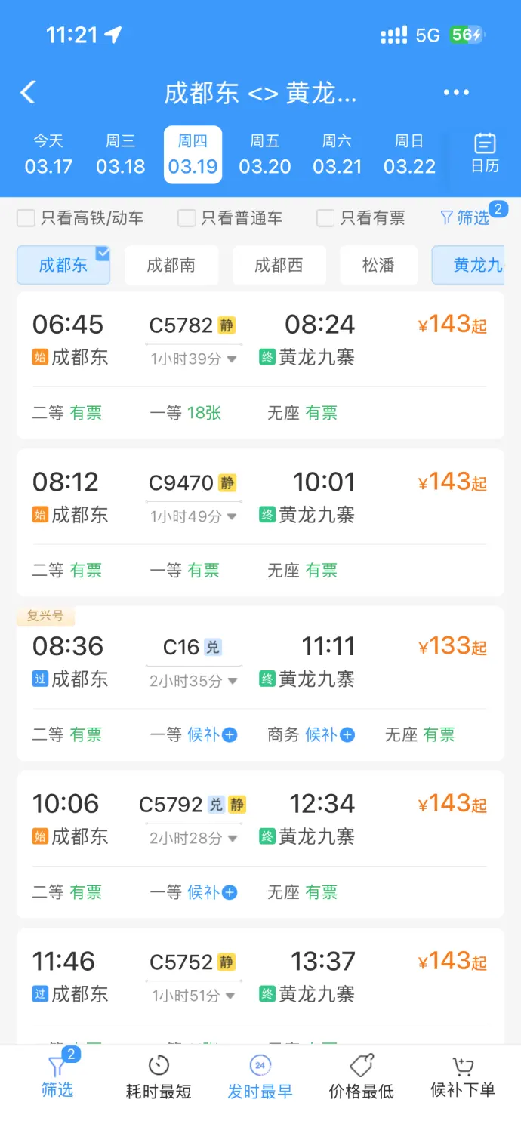
Task: Tap the back arrow in the header
Action: click(28, 91)
